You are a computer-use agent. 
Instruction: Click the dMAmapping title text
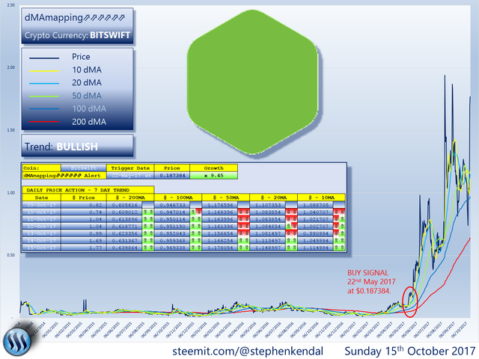point(75,17)
